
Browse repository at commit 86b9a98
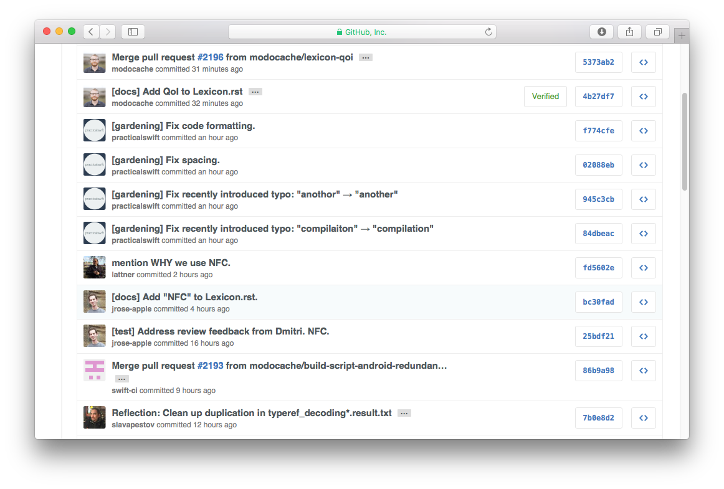tap(644, 370)
